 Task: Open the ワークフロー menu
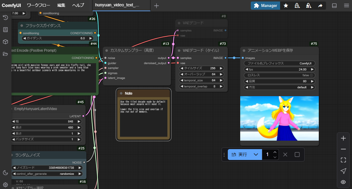pyautogui.click(x=38, y=5)
